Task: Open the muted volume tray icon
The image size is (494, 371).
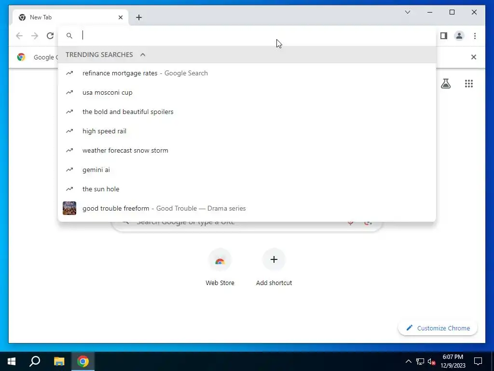Action: coord(432,361)
